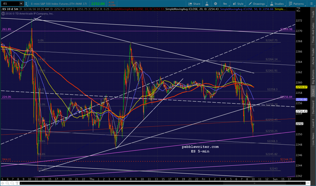Click the /ES 10 d 5m chart label
The image size is (316, 186).
(10, 9)
